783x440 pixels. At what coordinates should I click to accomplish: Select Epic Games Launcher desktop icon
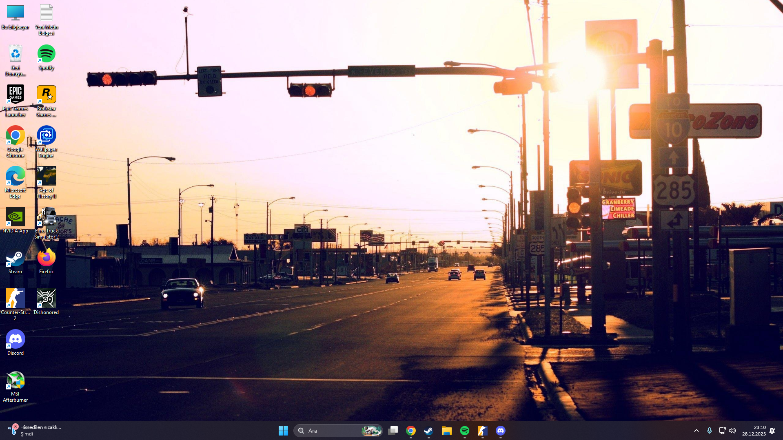tap(15, 101)
